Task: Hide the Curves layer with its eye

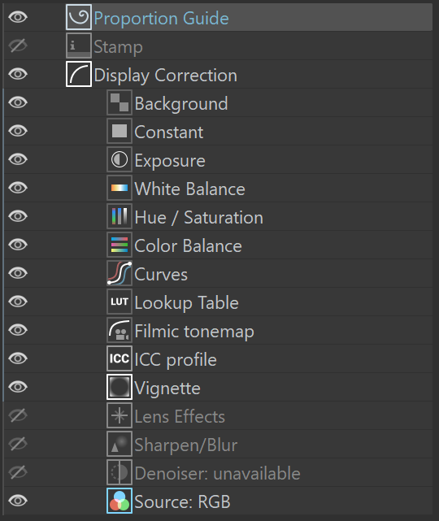Action: click(18, 273)
